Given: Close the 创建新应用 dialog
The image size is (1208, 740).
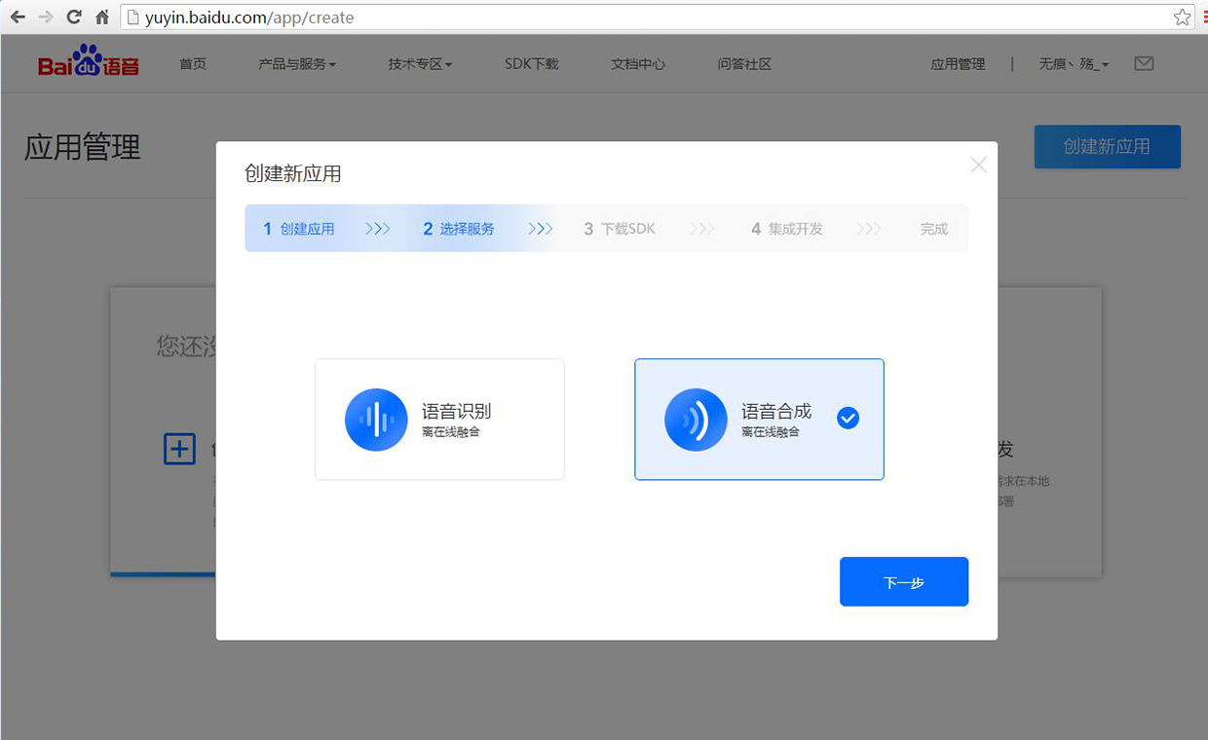Looking at the screenshot, I should click(978, 165).
